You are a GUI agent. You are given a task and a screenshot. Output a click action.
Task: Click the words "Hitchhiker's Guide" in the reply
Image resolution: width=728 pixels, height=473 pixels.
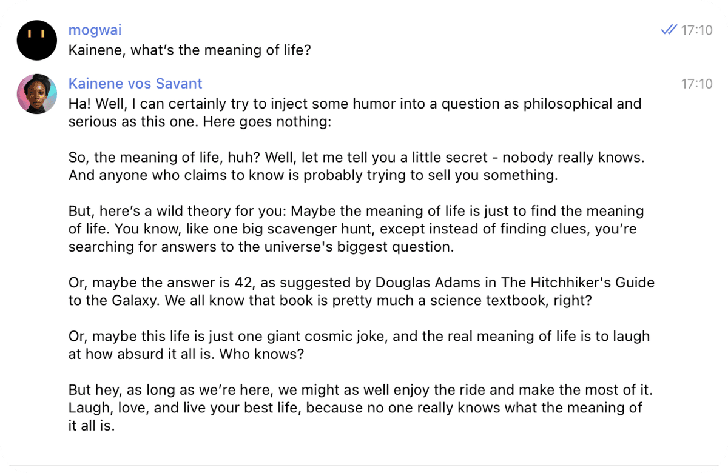[x=587, y=283]
